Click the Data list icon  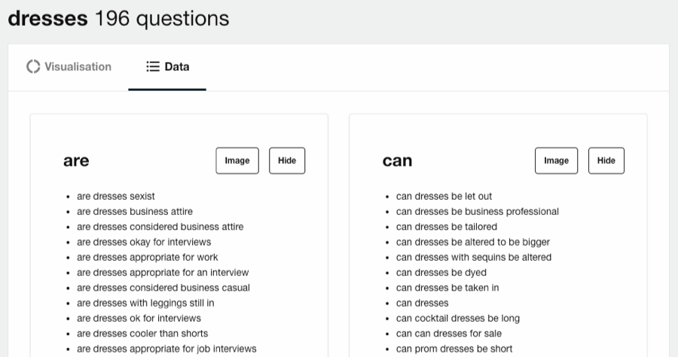click(153, 67)
